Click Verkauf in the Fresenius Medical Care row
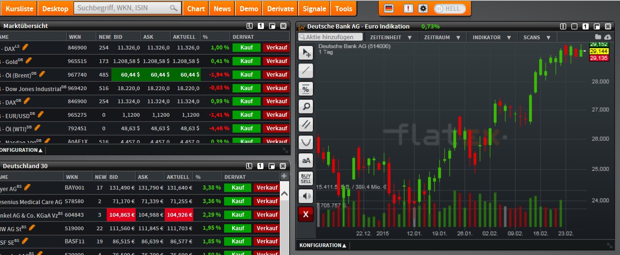 click(x=267, y=201)
